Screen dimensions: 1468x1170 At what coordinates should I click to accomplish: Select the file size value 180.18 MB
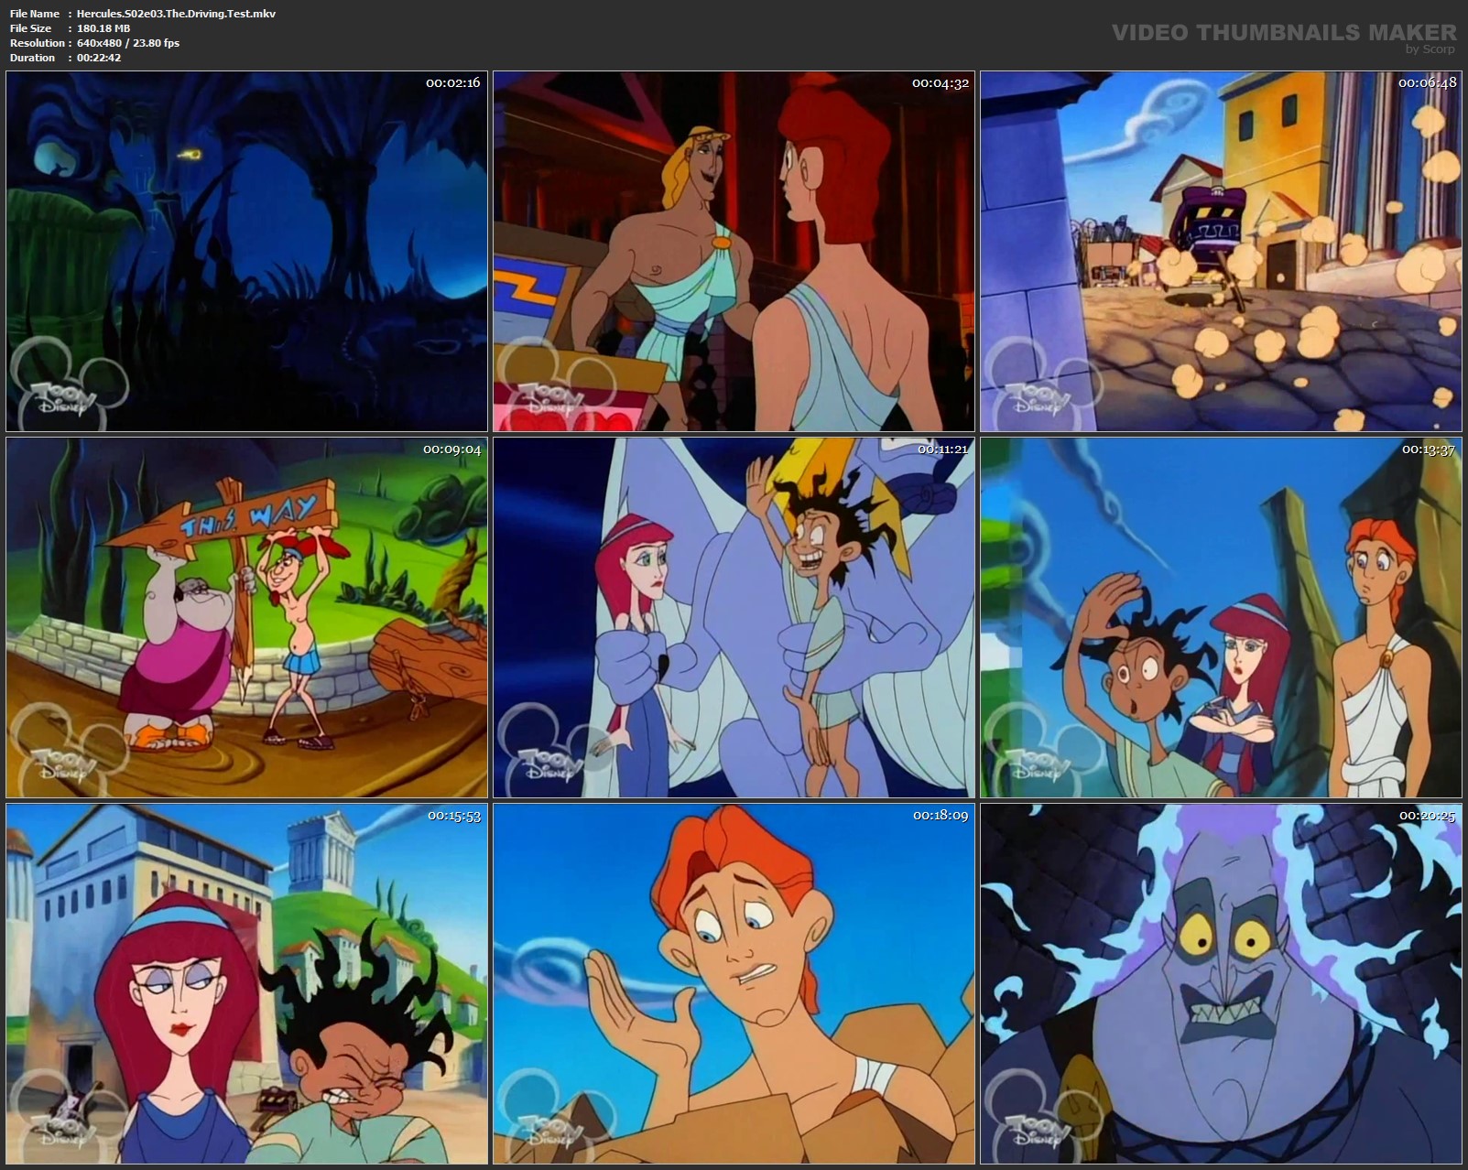tap(103, 28)
